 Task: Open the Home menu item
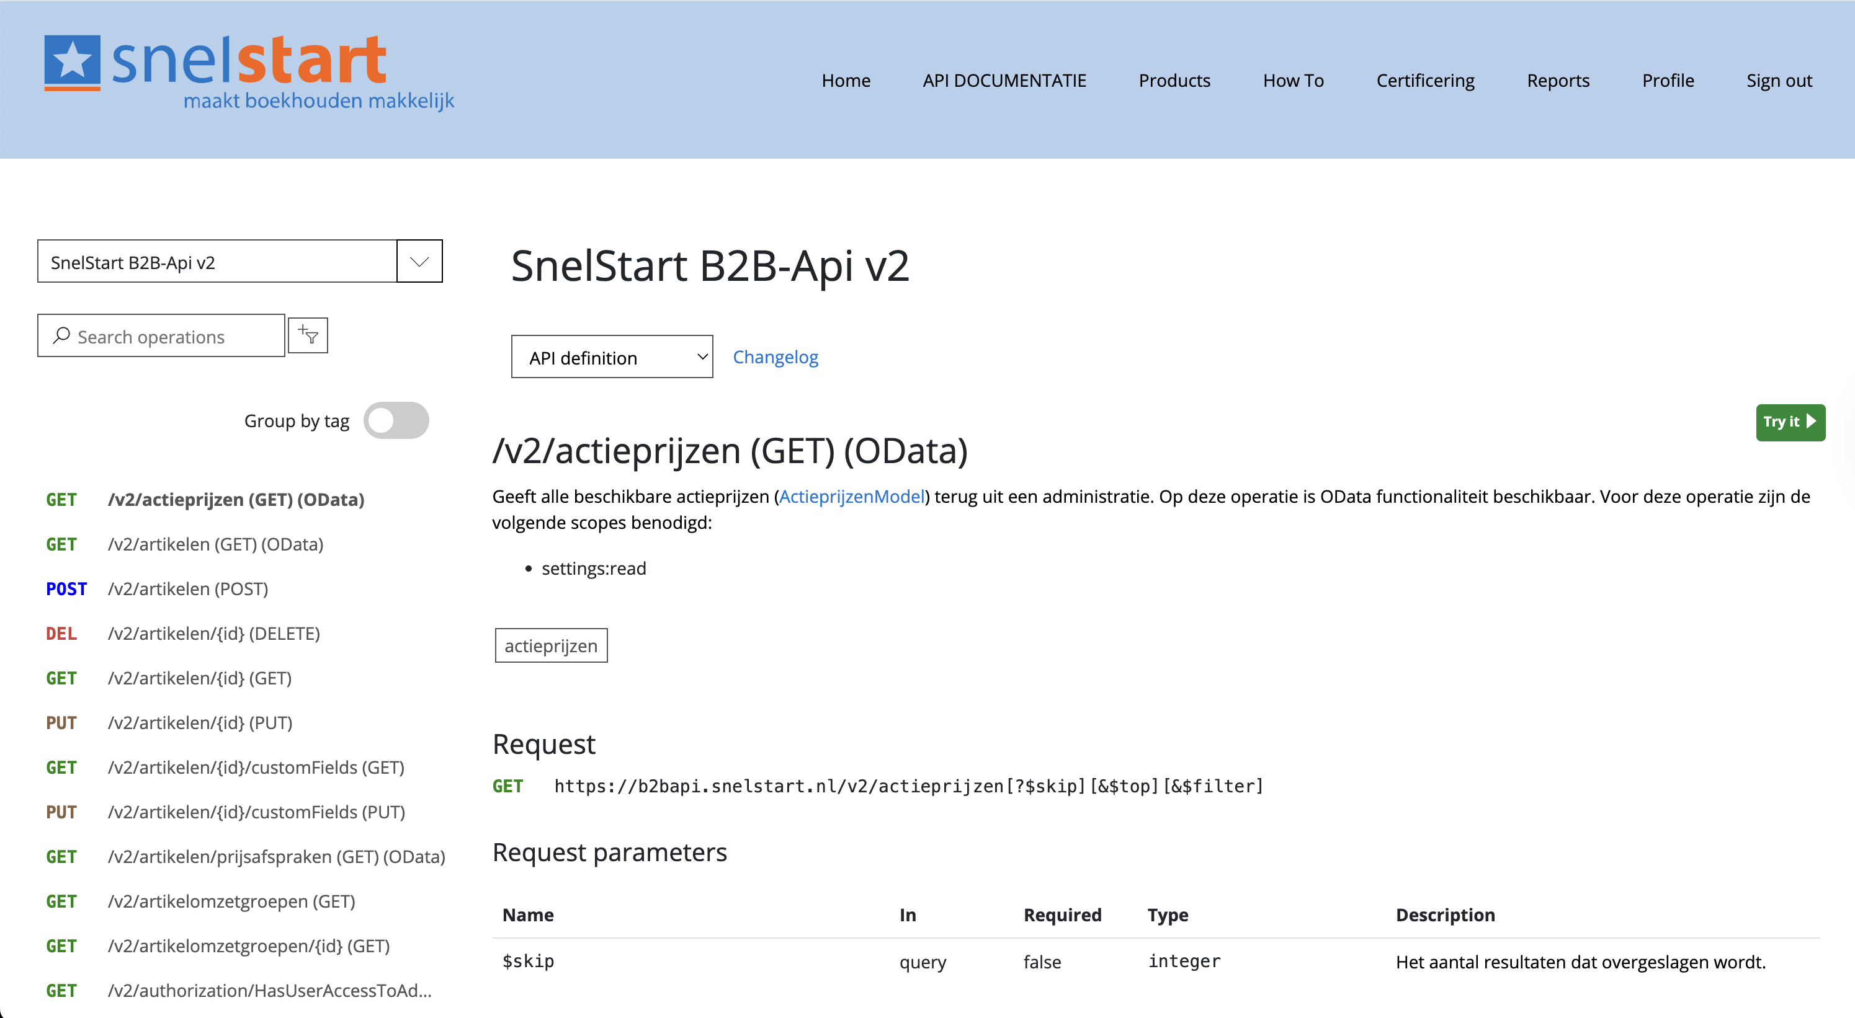tap(846, 80)
